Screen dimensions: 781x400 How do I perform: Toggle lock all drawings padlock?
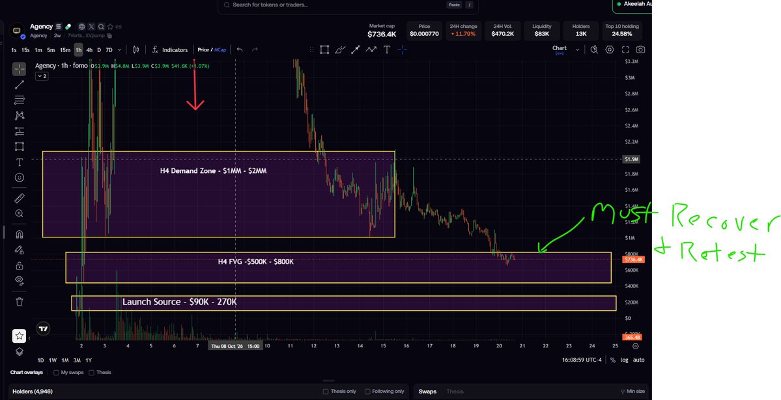20,265
